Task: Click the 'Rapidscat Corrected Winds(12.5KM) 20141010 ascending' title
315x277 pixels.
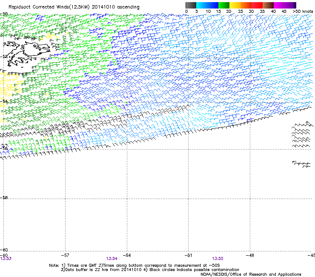Action: [74, 7]
